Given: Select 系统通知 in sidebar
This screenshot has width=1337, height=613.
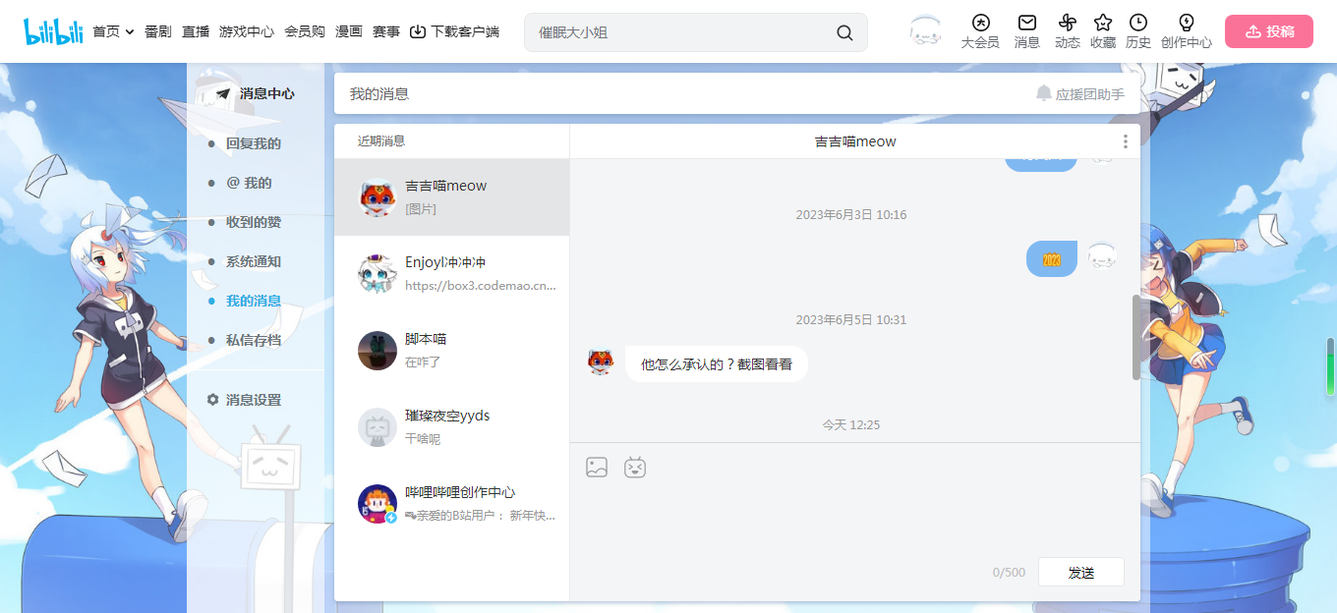Looking at the screenshot, I should [x=254, y=261].
